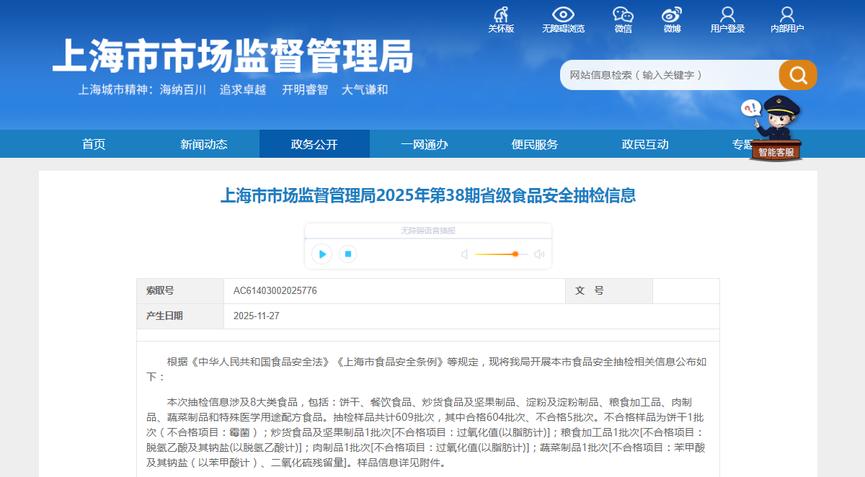Play the accessibility voice broadcast
This screenshot has width=865, height=477.
321,254
